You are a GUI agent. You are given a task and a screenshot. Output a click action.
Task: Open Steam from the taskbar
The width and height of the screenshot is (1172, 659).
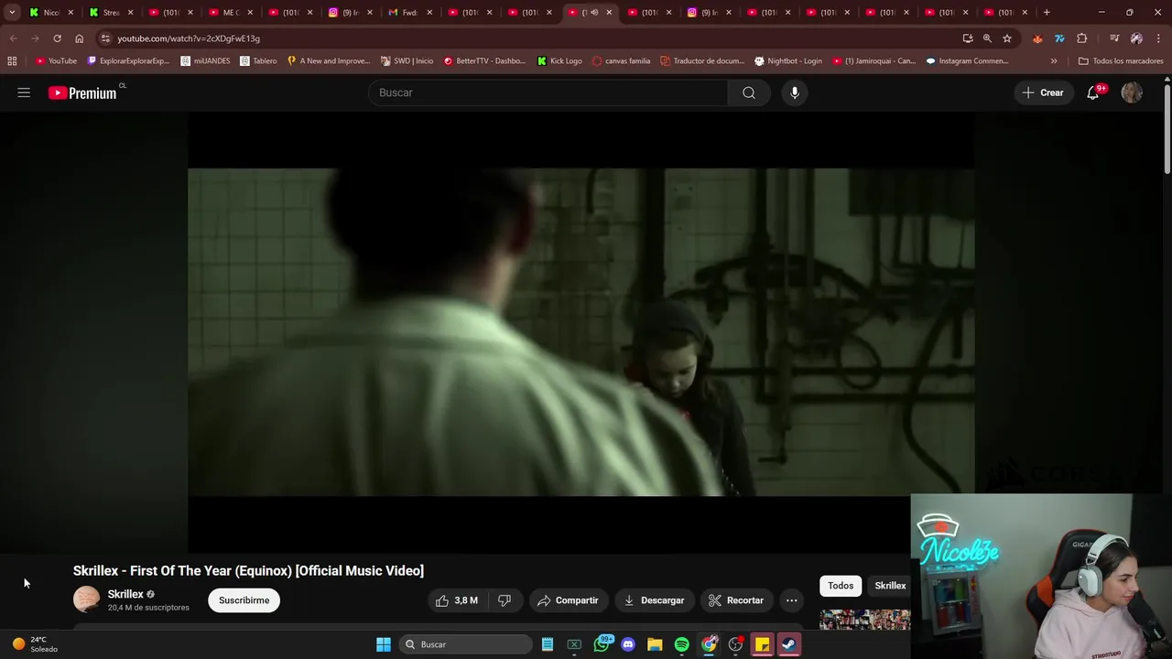point(788,644)
